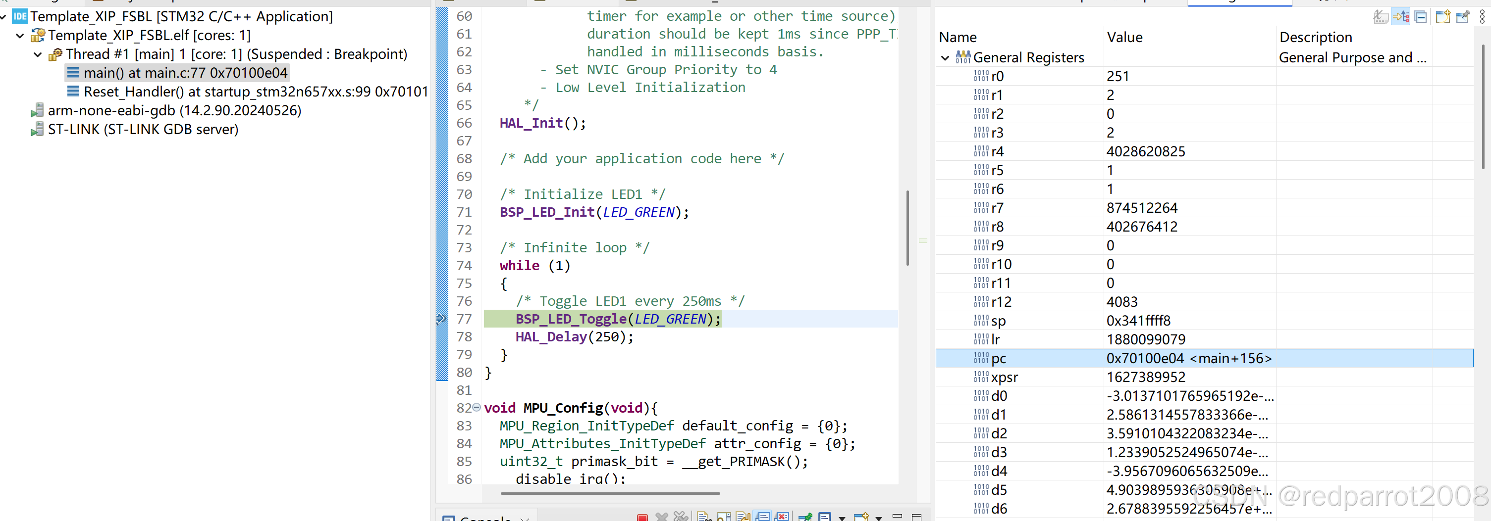Pin the Console with green pin icon
The image size is (1491, 521).
pos(805,517)
